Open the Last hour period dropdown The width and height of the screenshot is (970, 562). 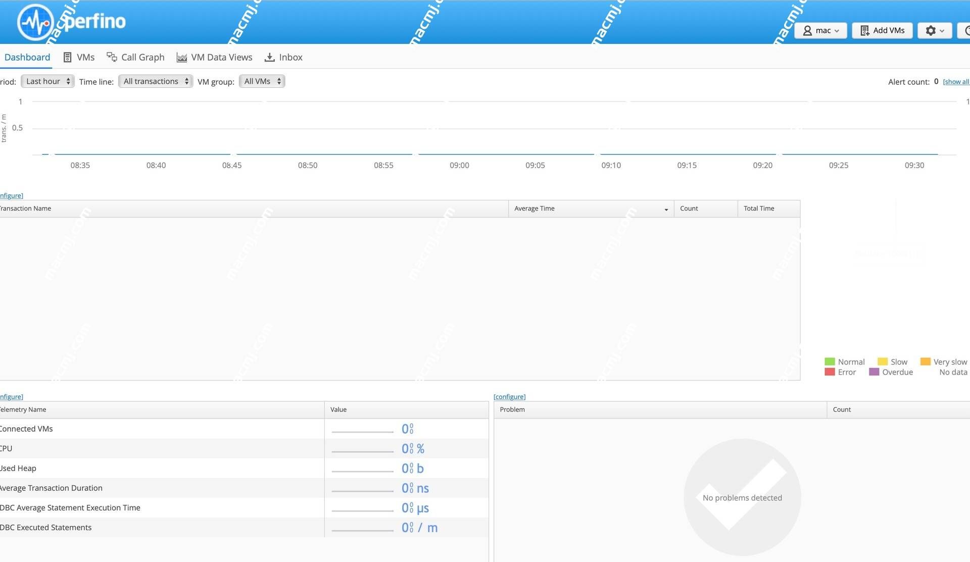tap(47, 81)
